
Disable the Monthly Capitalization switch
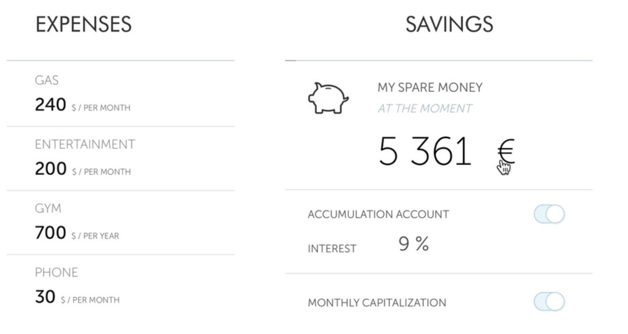point(549,301)
